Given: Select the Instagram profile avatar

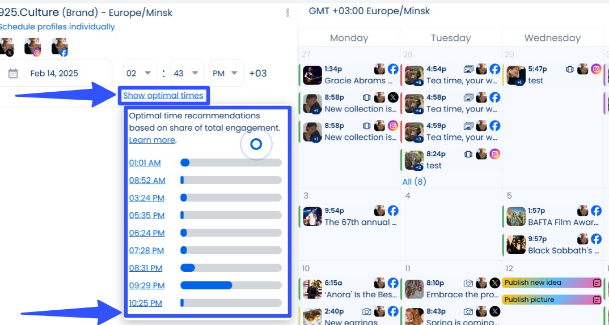Looking at the screenshot, I should (33, 47).
